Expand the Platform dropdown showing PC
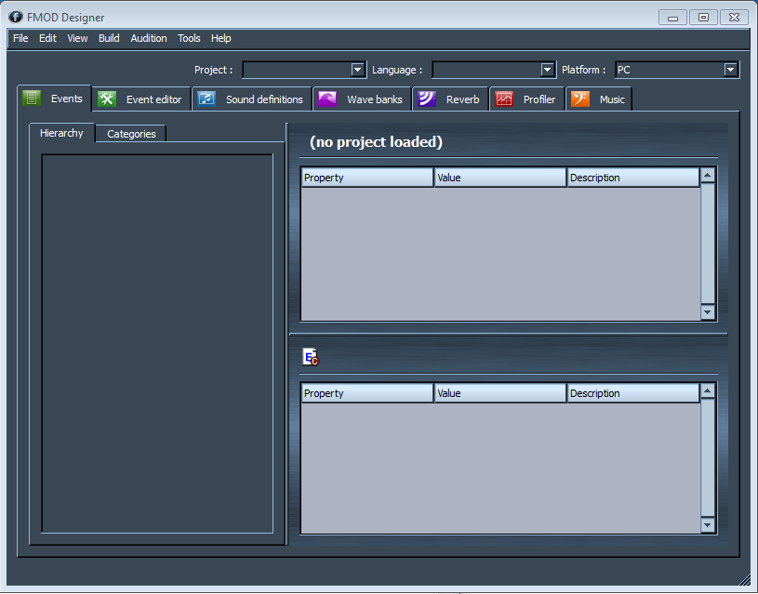The image size is (758, 594). 731,70
